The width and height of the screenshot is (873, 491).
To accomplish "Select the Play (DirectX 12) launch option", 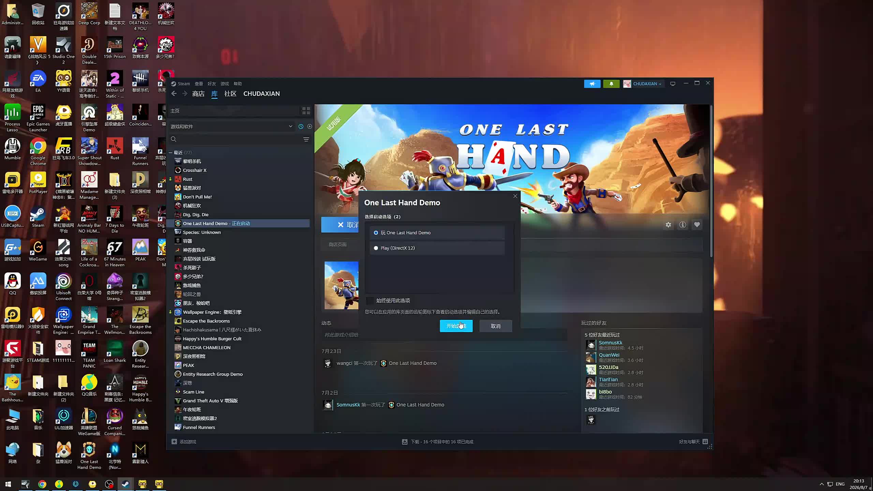I will (437, 248).
